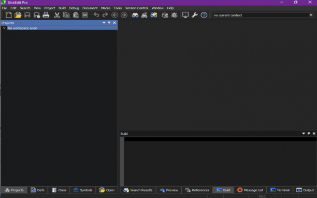
Task: Create a new file with the New icon
Action: point(8,15)
